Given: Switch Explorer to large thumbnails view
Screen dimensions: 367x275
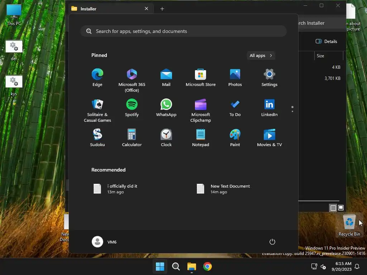Looking at the screenshot, I should [x=341, y=208].
